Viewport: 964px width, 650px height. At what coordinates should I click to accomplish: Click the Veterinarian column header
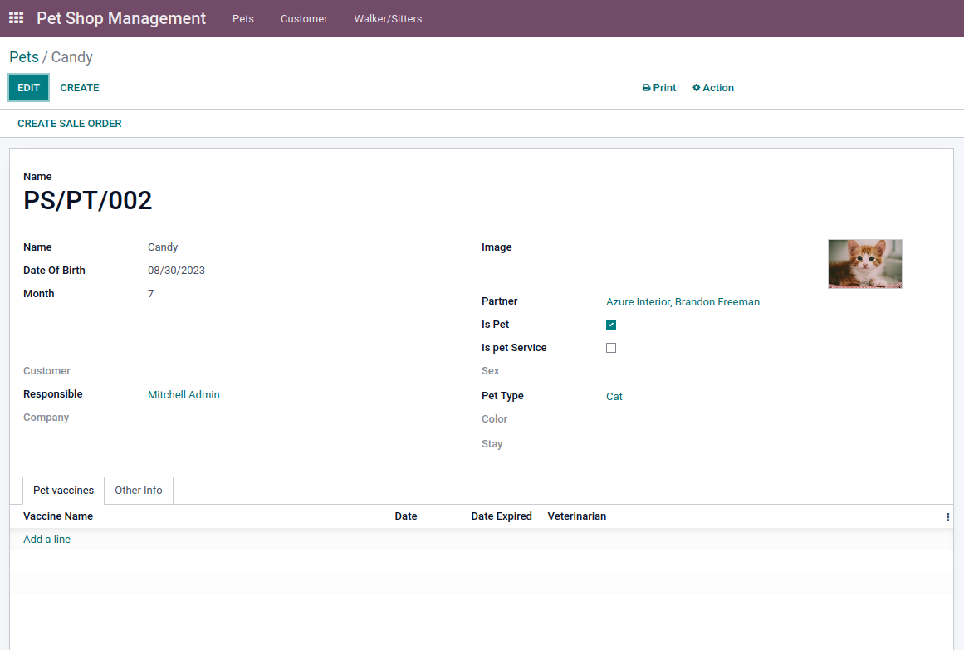coord(577,516)
